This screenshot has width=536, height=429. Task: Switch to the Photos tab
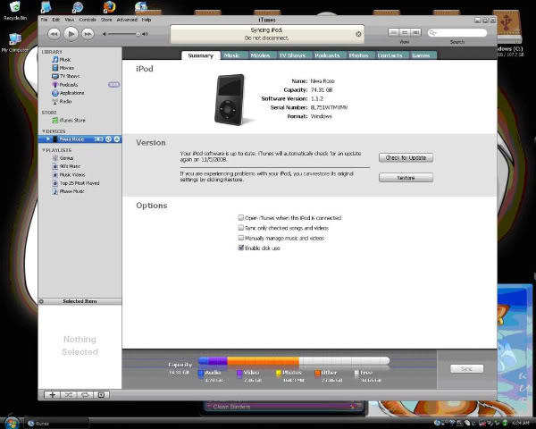[x=358, y=55]
